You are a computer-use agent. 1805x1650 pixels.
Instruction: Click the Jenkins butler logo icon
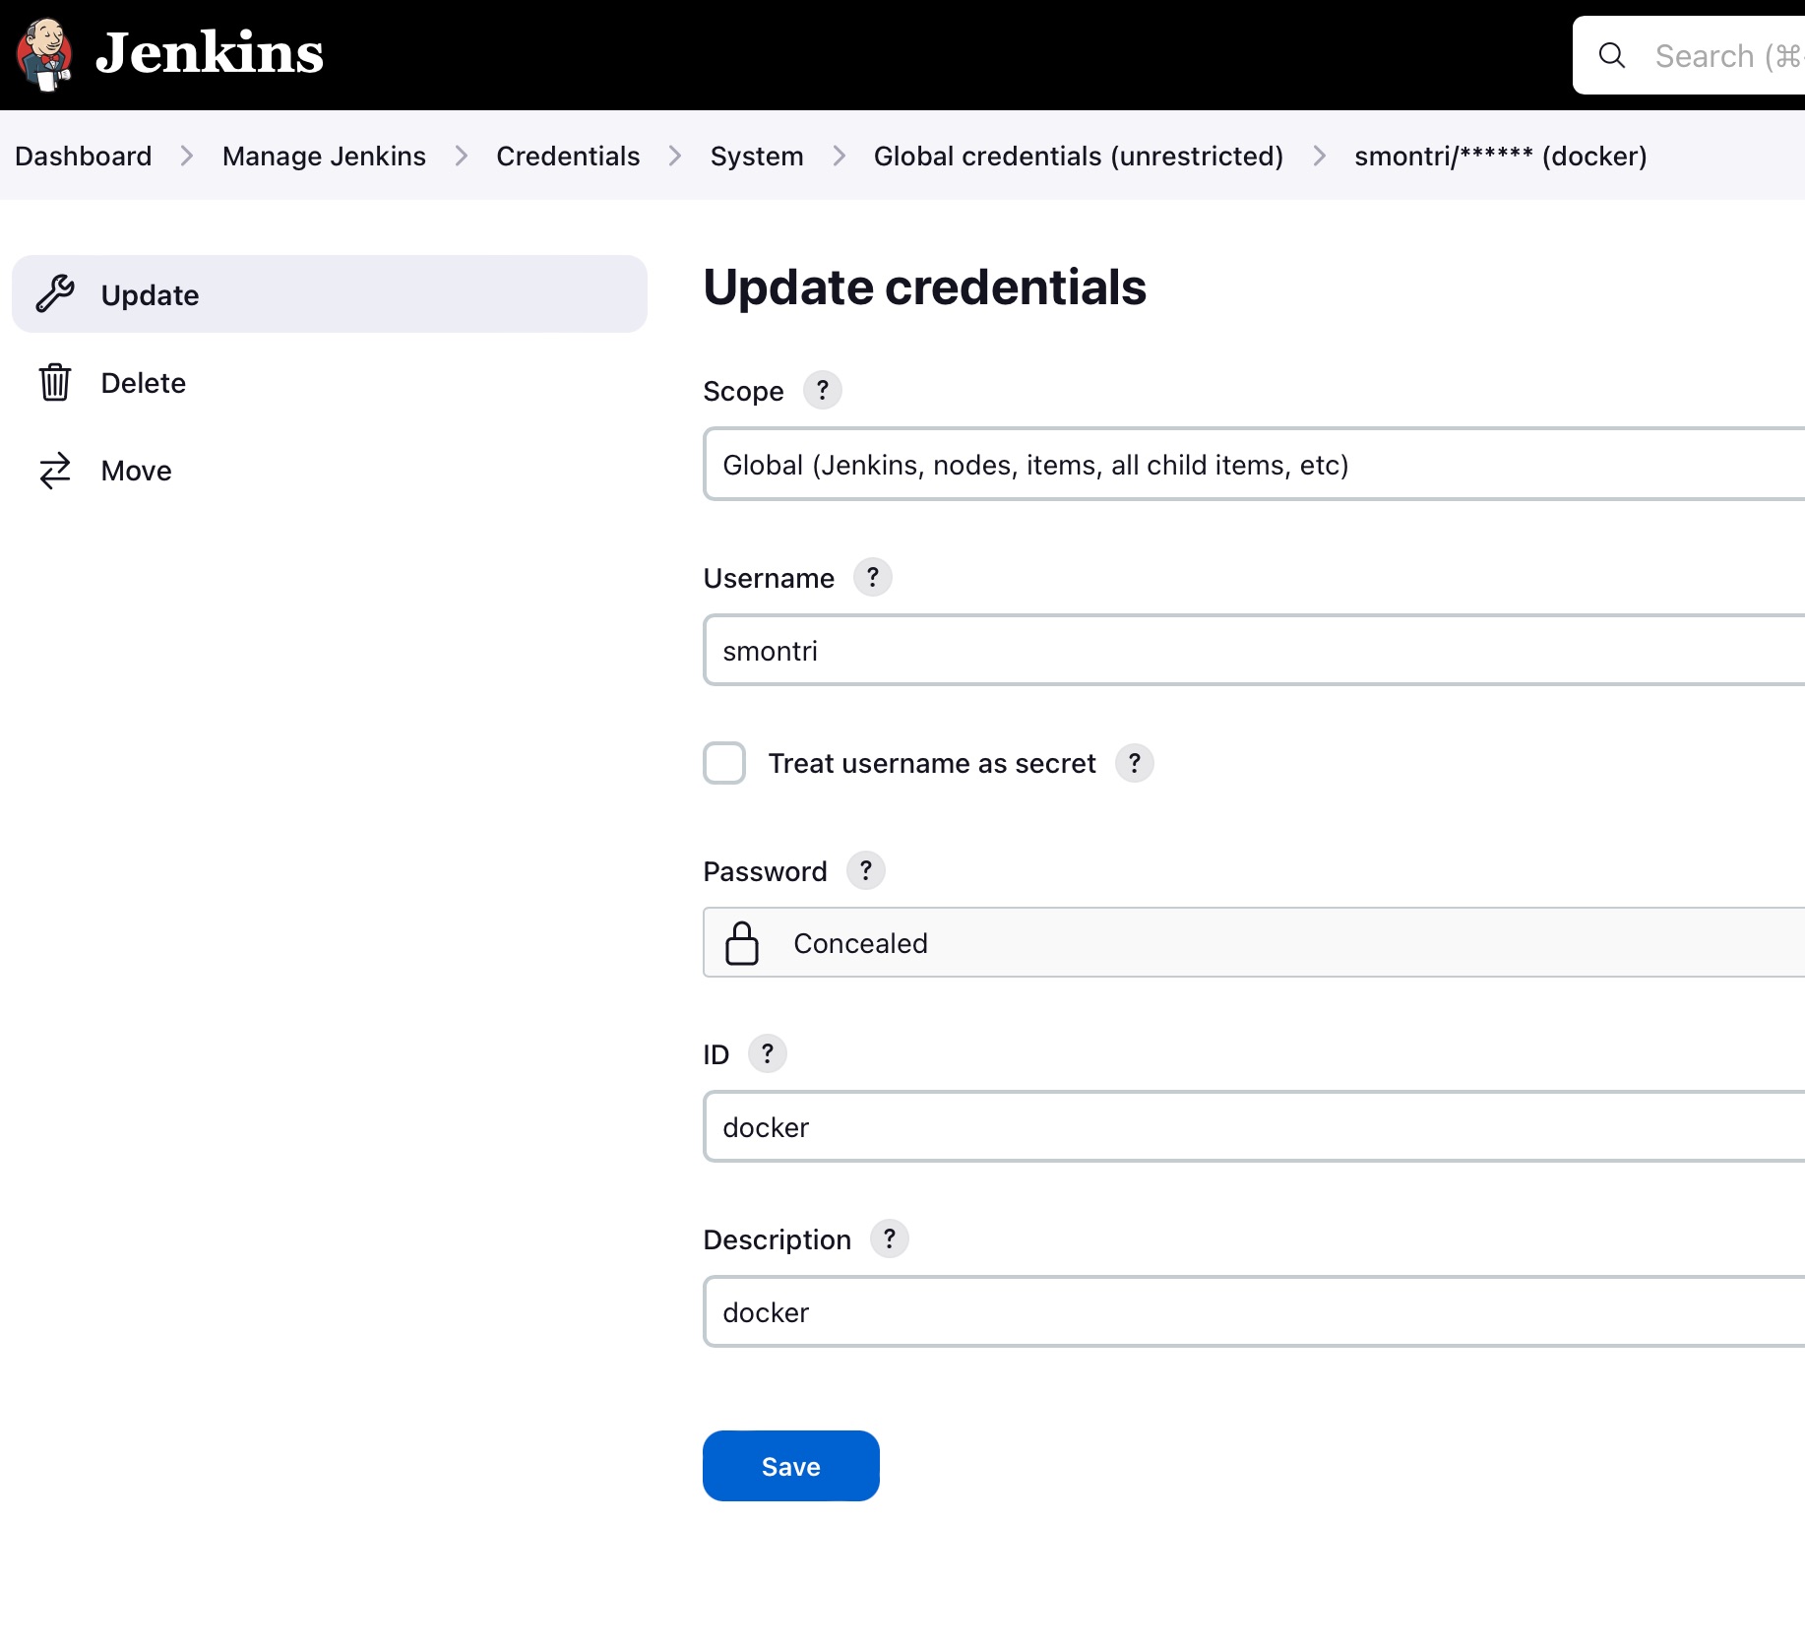[x=44, y=54]
